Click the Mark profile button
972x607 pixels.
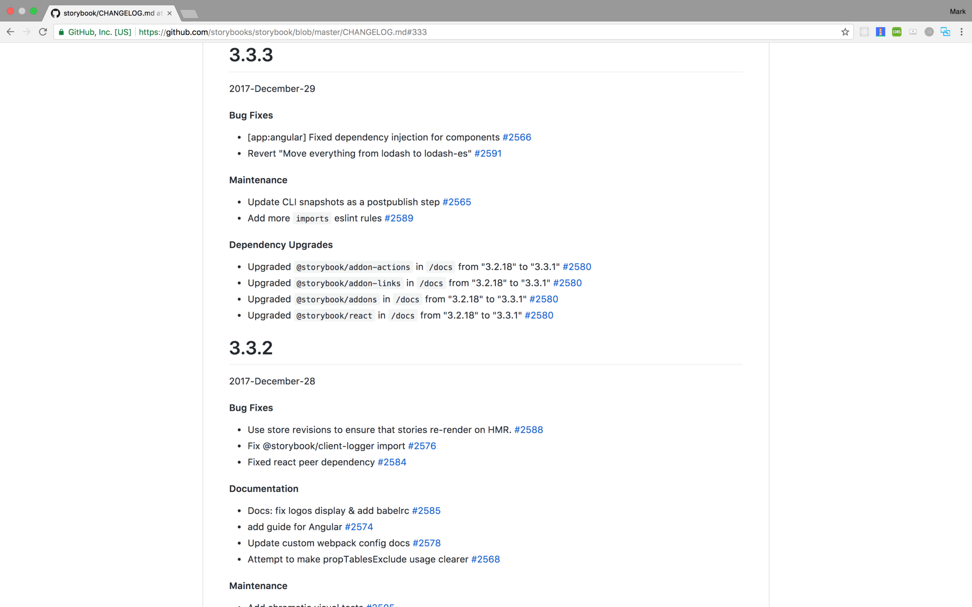point(957,12)
